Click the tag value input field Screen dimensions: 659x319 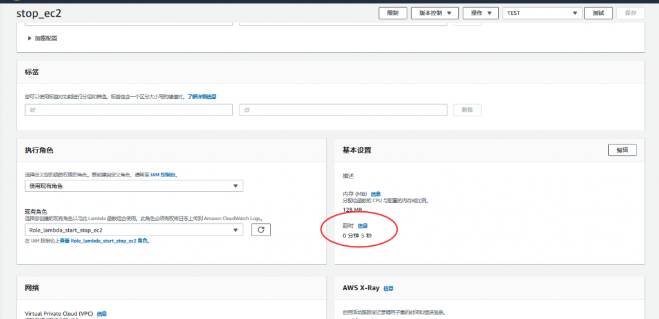coord(342,110)
